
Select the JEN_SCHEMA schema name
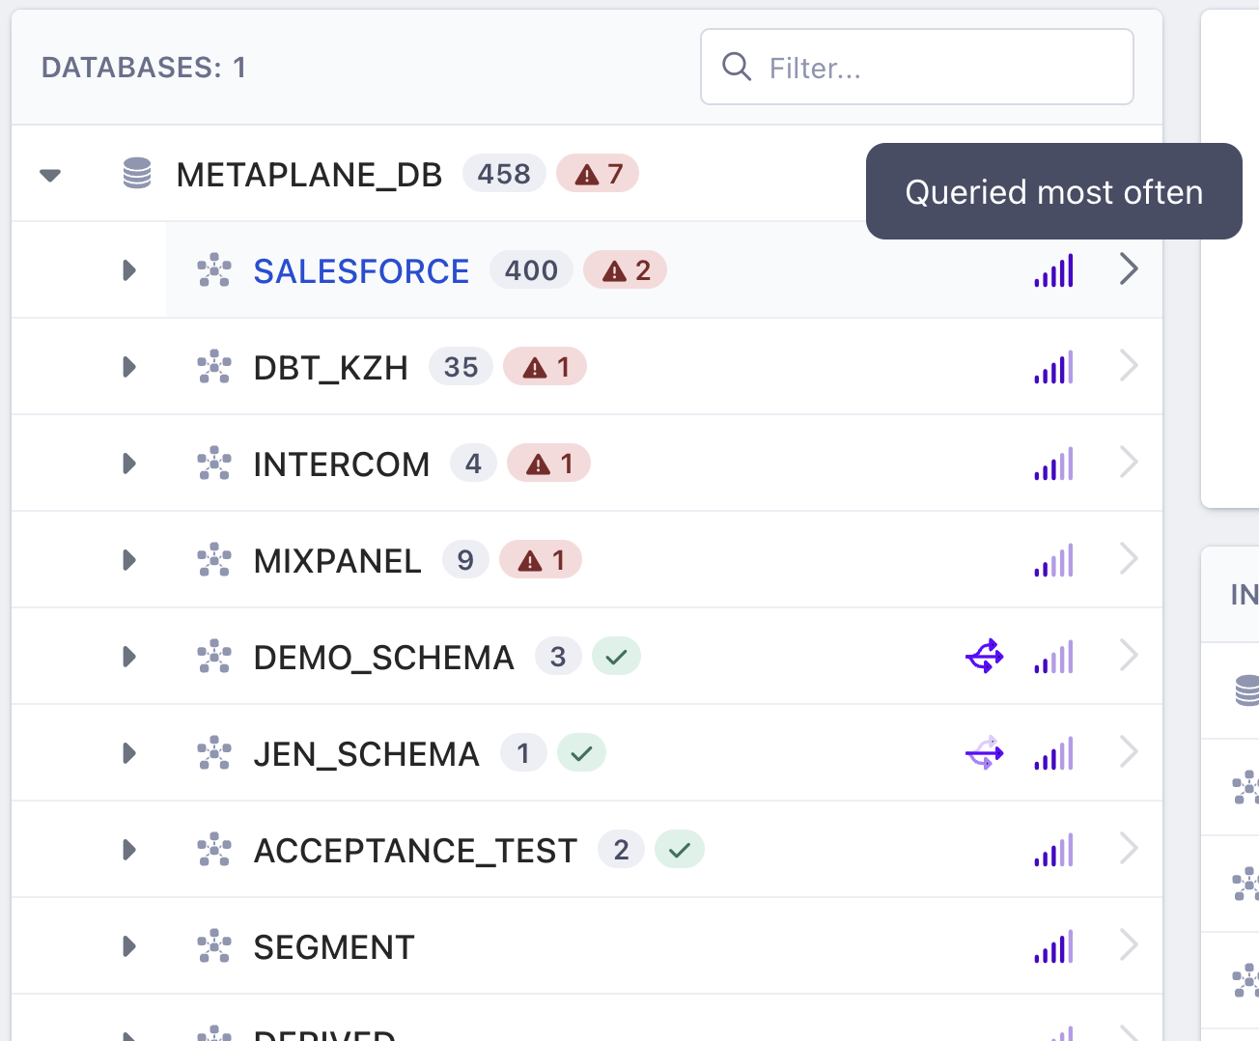pyautogui.click(x=367, y=754)
